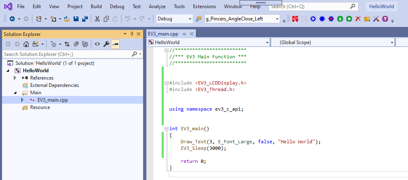Click the Cut scissors icon
408x180 pixels.
[97, 19]
